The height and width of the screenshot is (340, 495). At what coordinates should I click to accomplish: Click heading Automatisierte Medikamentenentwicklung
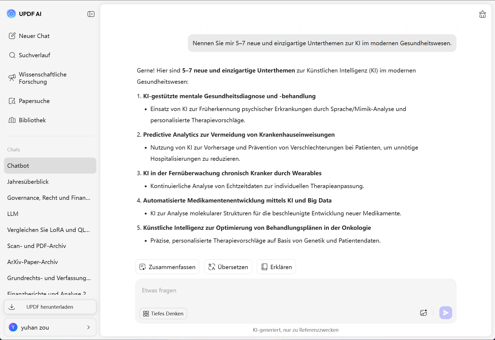[237, 200]
